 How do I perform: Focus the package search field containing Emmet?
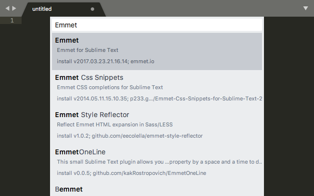157,25
